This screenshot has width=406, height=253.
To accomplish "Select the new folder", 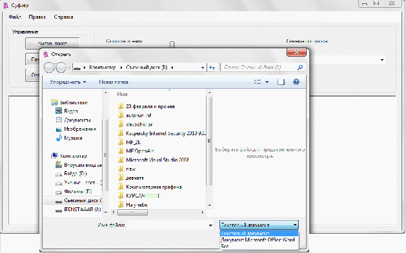I will click(127, 169).
